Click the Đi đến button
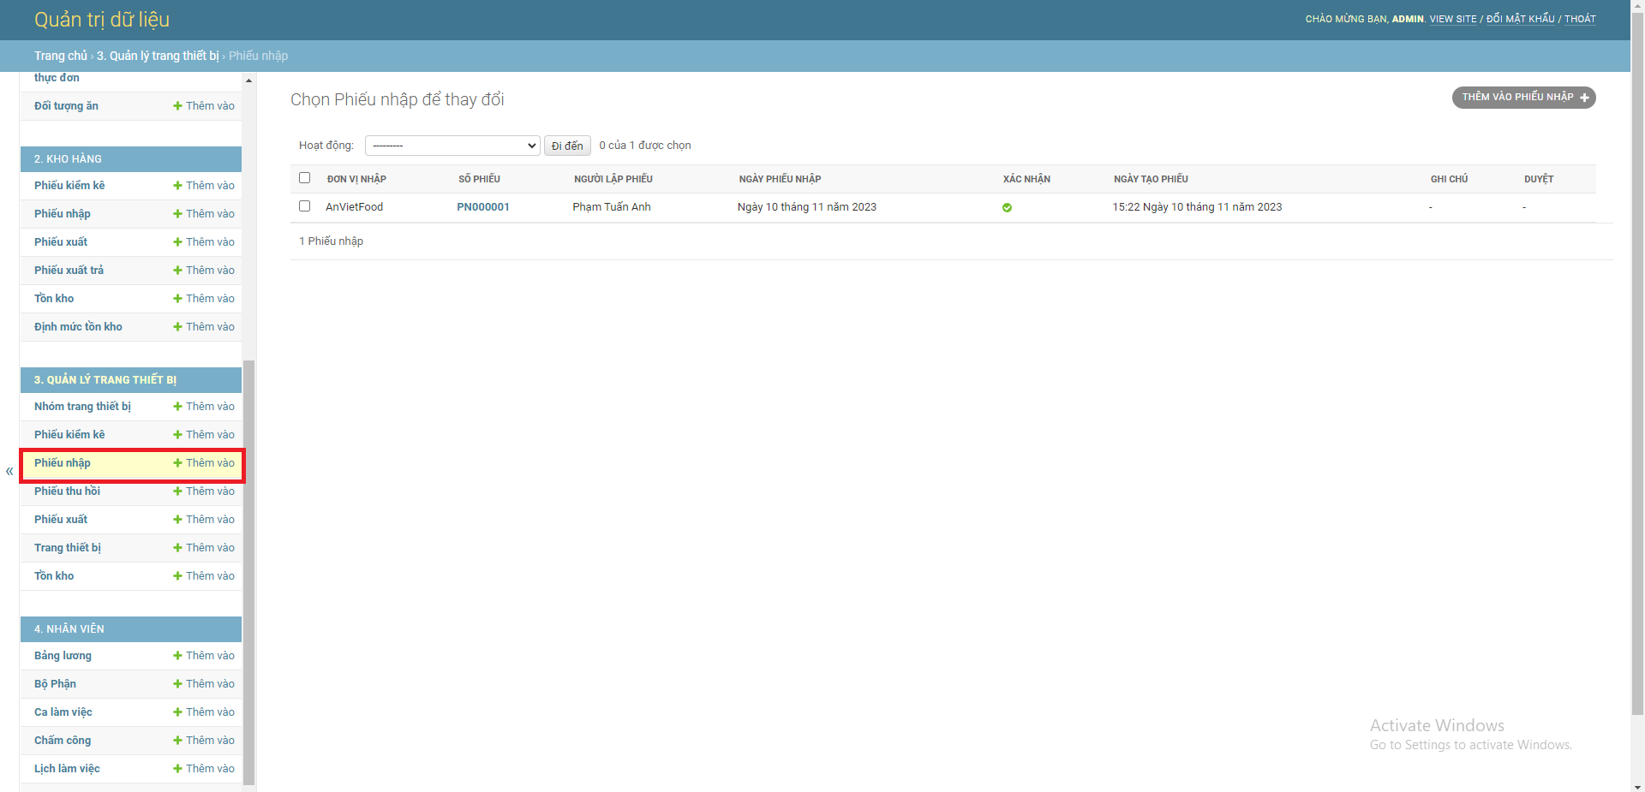The height and width of the screenshot is (792, 1645). (x=566, y=145)
